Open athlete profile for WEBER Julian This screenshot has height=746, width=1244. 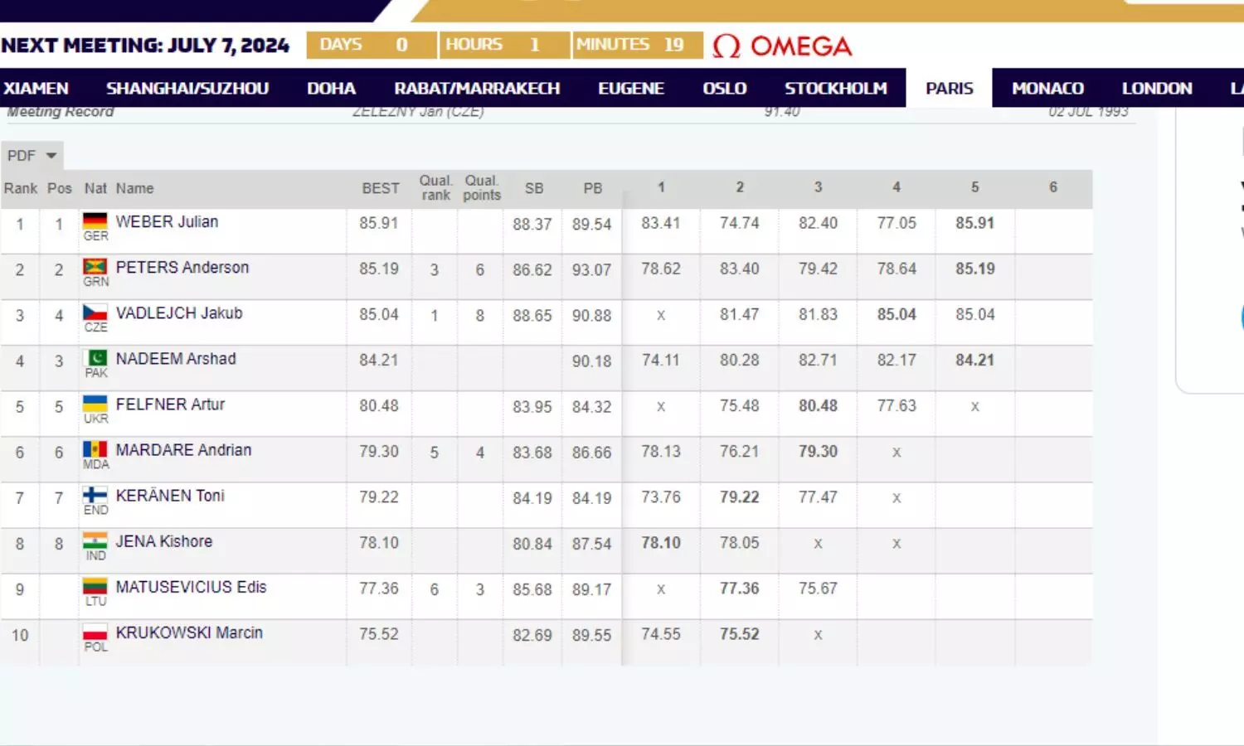[x=167, y=222]
